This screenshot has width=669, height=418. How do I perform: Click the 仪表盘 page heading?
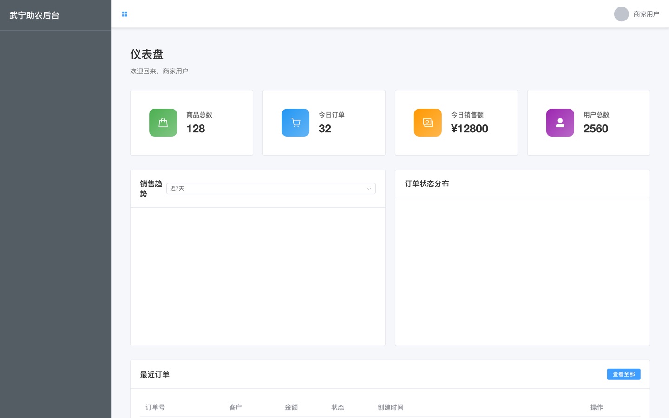147,54
